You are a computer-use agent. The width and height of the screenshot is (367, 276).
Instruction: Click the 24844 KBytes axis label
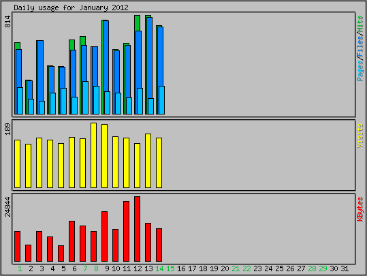coord(7,206)
